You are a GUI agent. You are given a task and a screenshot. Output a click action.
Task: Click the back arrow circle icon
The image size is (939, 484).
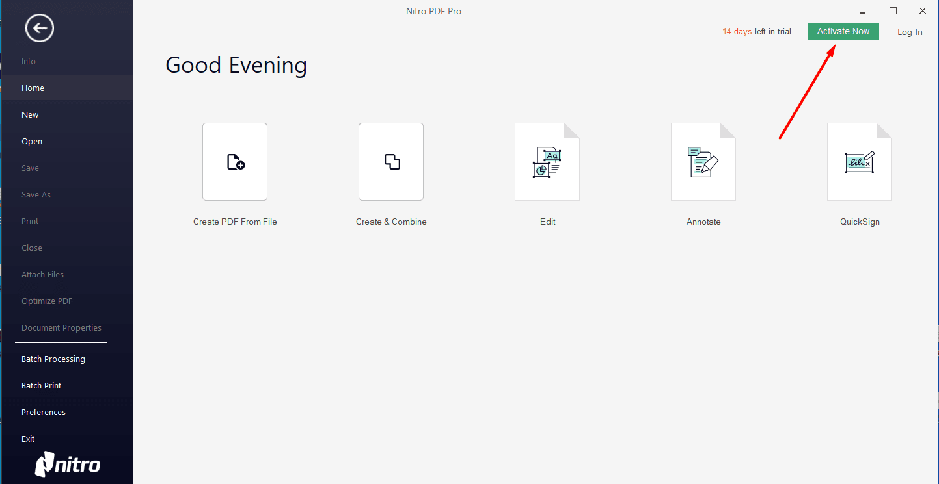point(40,28)
